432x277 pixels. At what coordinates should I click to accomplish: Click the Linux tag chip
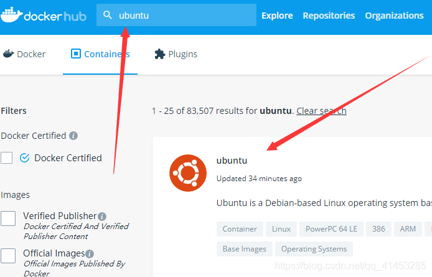pos(281,229)
